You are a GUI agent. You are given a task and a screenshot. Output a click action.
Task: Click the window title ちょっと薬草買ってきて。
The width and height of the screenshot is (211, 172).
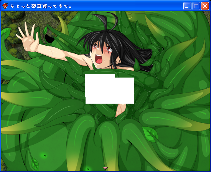click(x=41, y=6)
